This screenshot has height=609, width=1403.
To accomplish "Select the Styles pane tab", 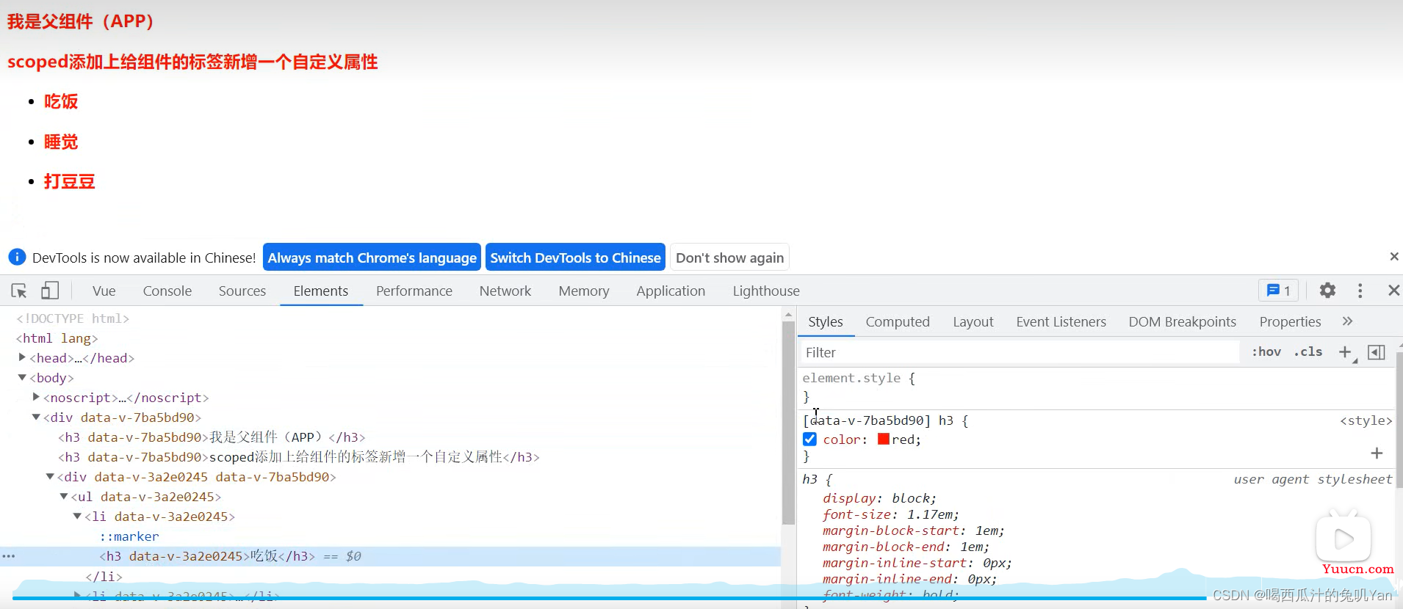I will tap(826, 321).
